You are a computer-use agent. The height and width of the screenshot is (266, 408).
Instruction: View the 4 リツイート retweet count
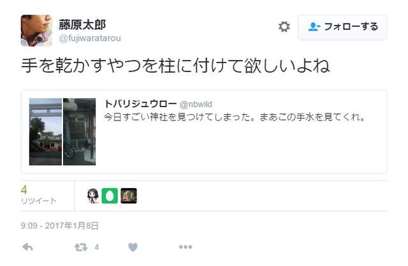click(x=38, y=195)
